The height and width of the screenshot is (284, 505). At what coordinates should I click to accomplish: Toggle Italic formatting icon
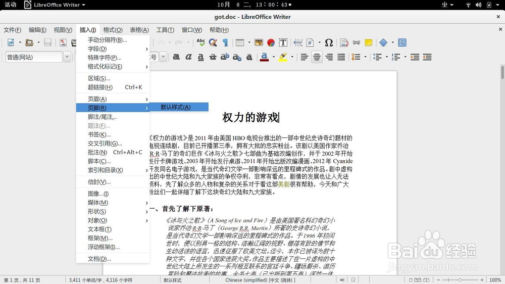pyautogui.click(x=188, y=57)
